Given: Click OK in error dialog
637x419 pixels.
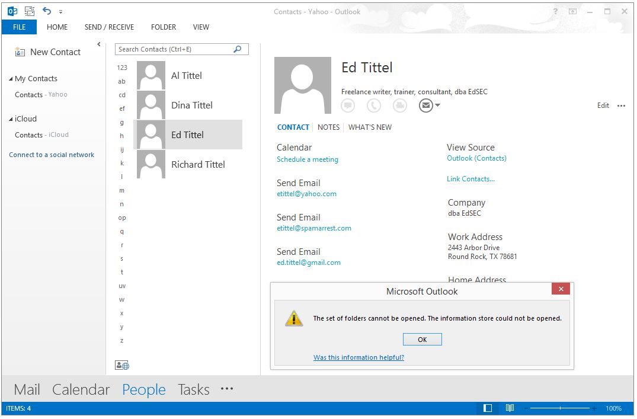Looking at the screenshot, I should [422, 340].
